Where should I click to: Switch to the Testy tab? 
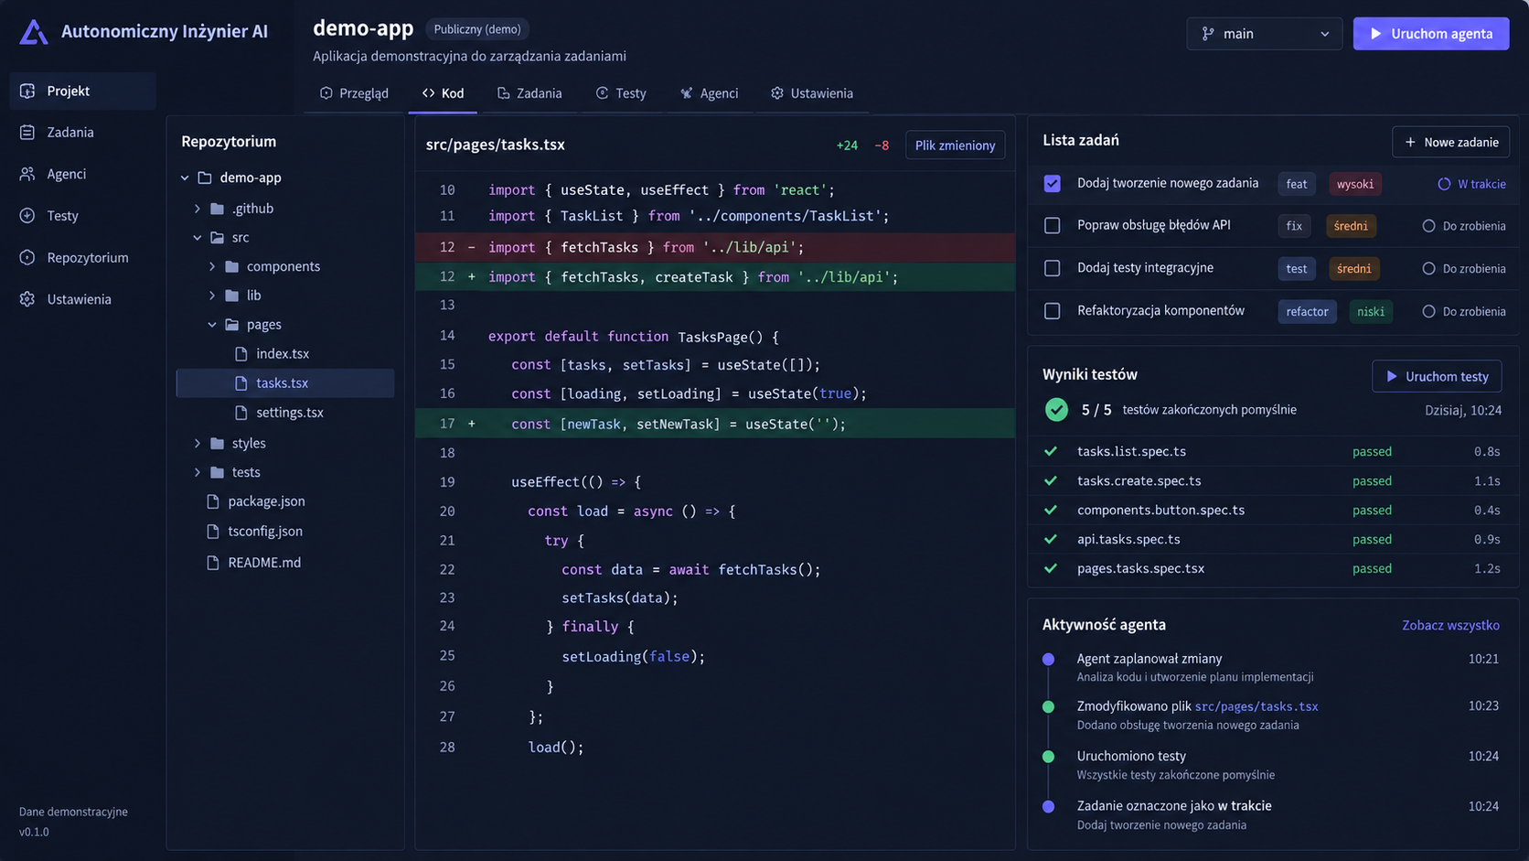(x=621, y=93)
